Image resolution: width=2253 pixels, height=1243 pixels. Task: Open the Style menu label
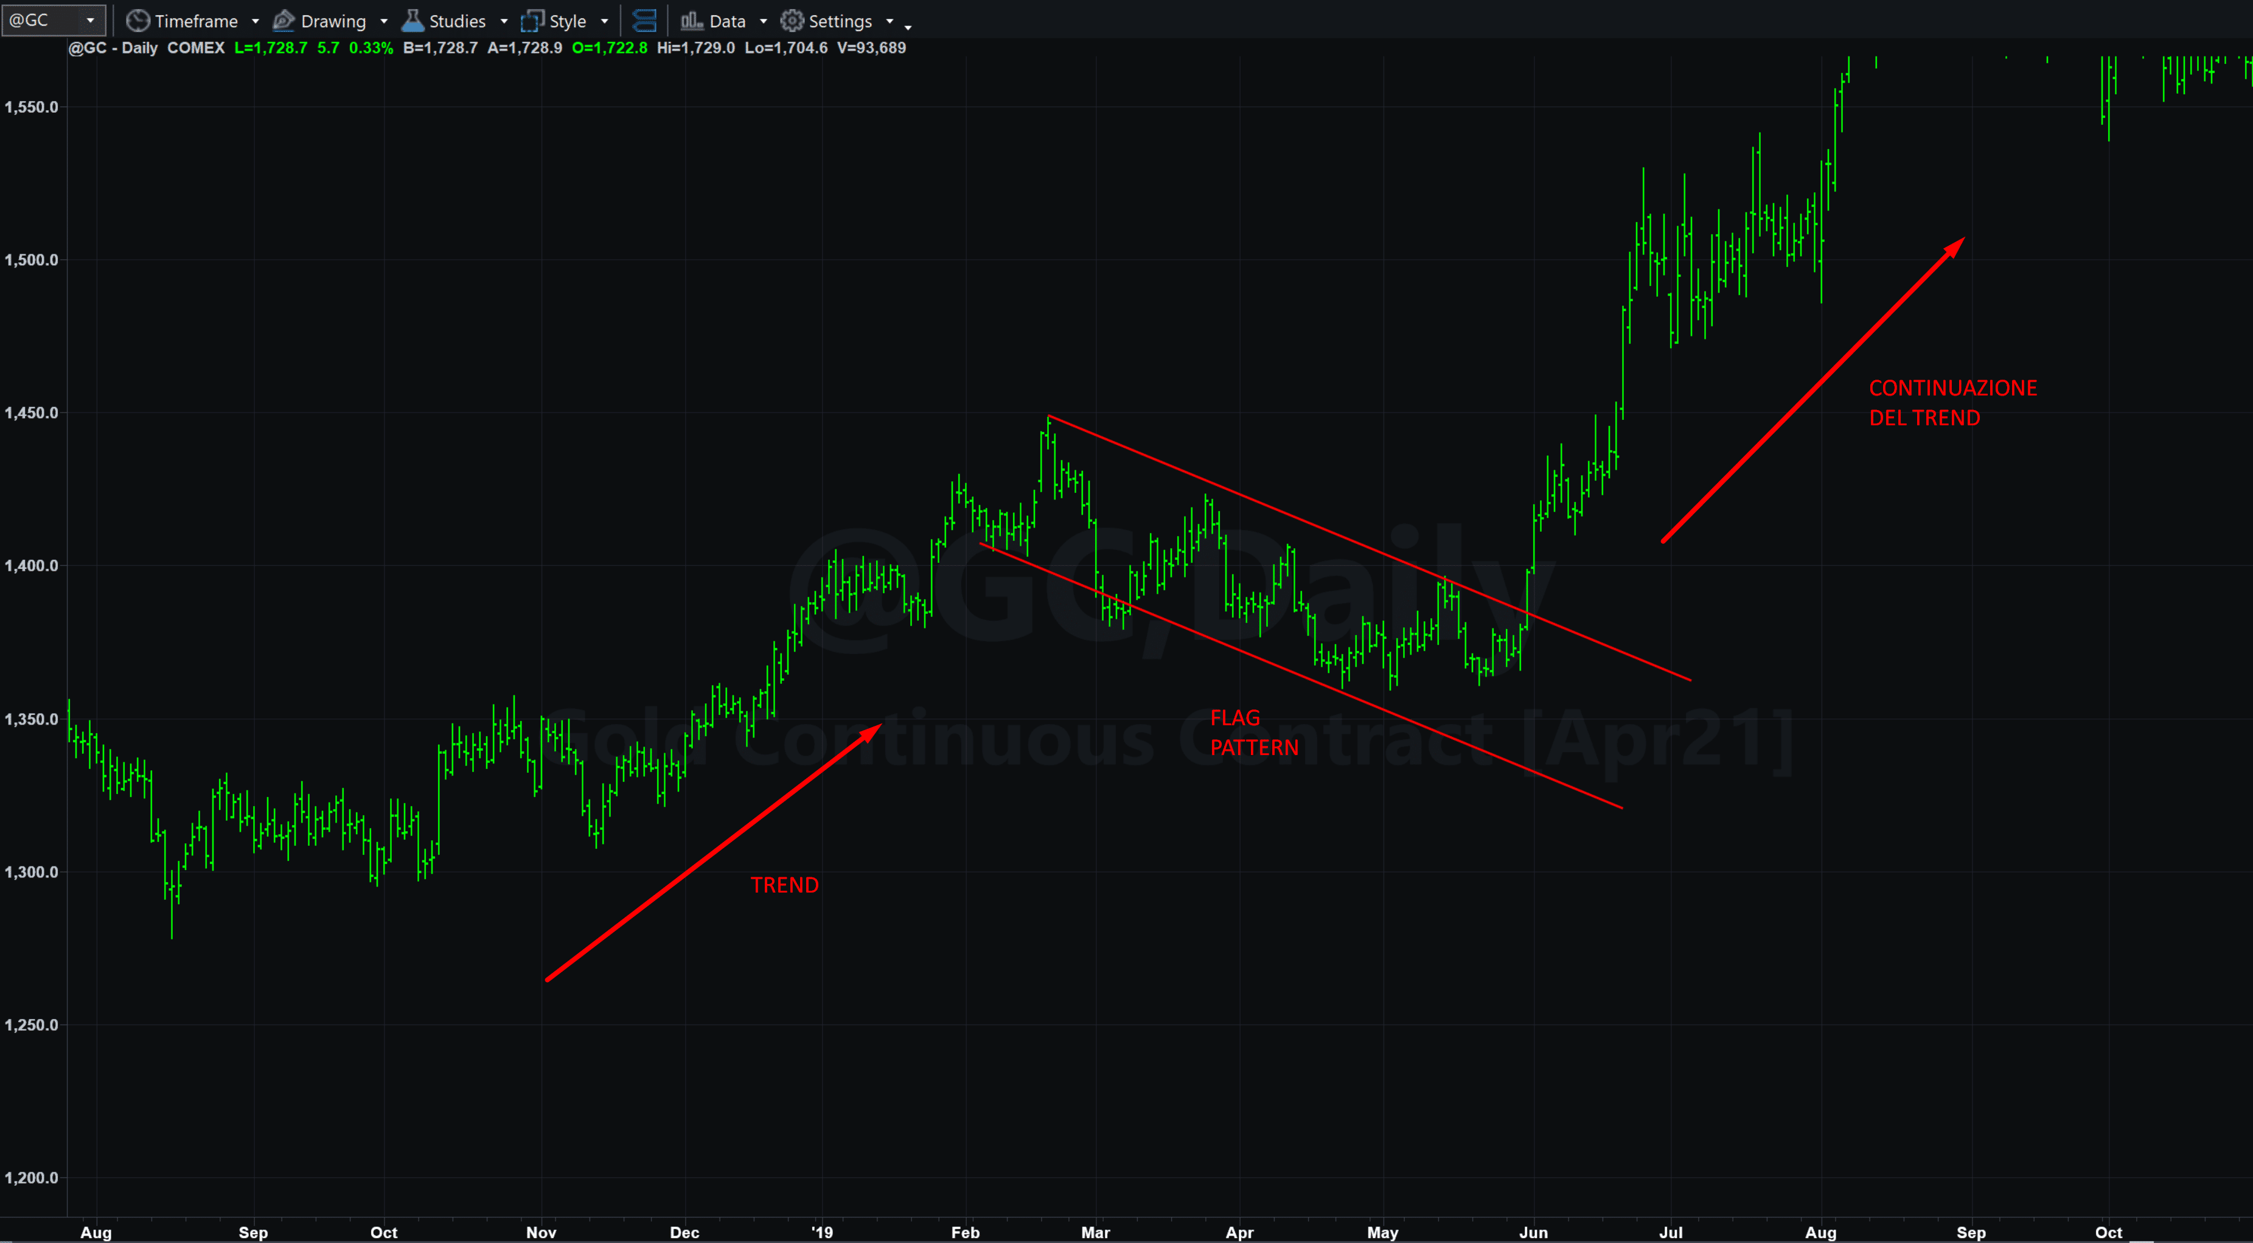(568, 21)
